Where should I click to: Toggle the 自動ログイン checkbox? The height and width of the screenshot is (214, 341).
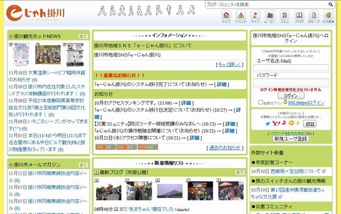click(260, 102)
